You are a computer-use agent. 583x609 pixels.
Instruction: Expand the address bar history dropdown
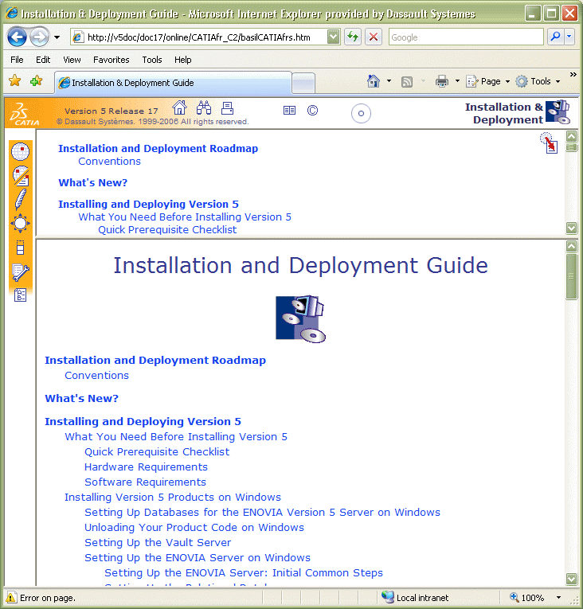coord(334,37)
